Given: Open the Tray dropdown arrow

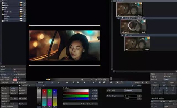Looking at the screenshot, I should [17, 83].
